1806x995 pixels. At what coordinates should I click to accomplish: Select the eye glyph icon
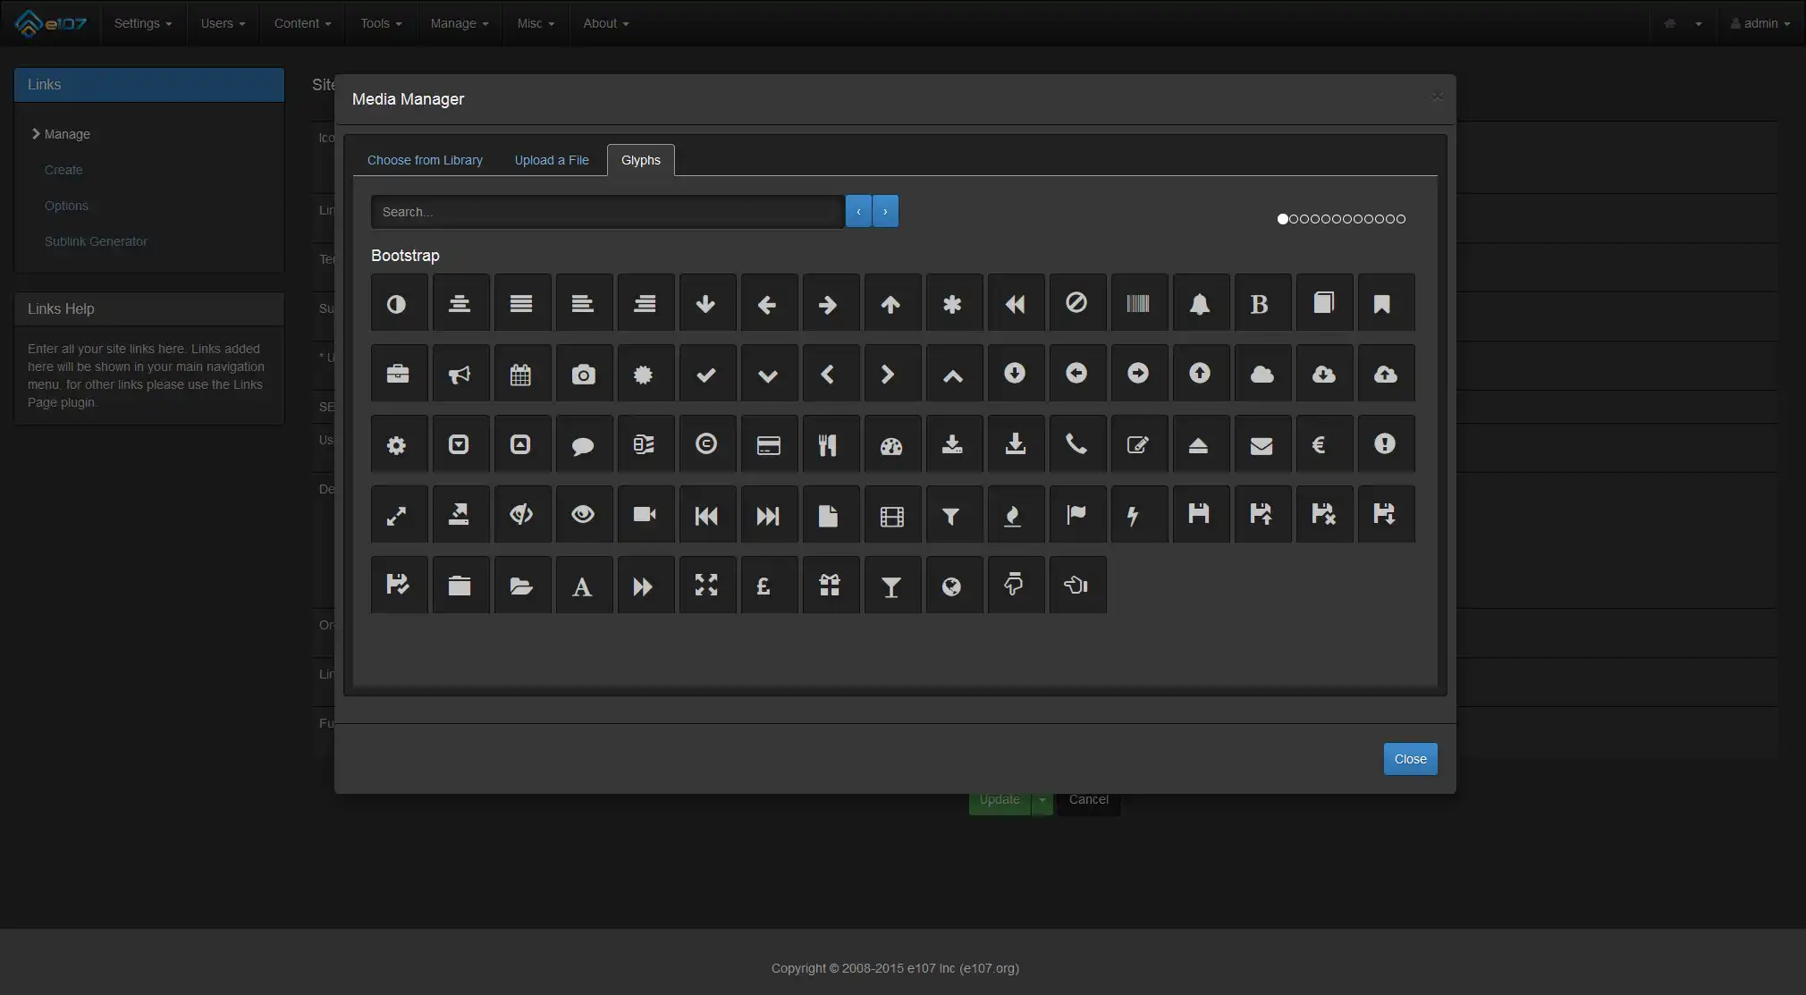pos(584,515)
